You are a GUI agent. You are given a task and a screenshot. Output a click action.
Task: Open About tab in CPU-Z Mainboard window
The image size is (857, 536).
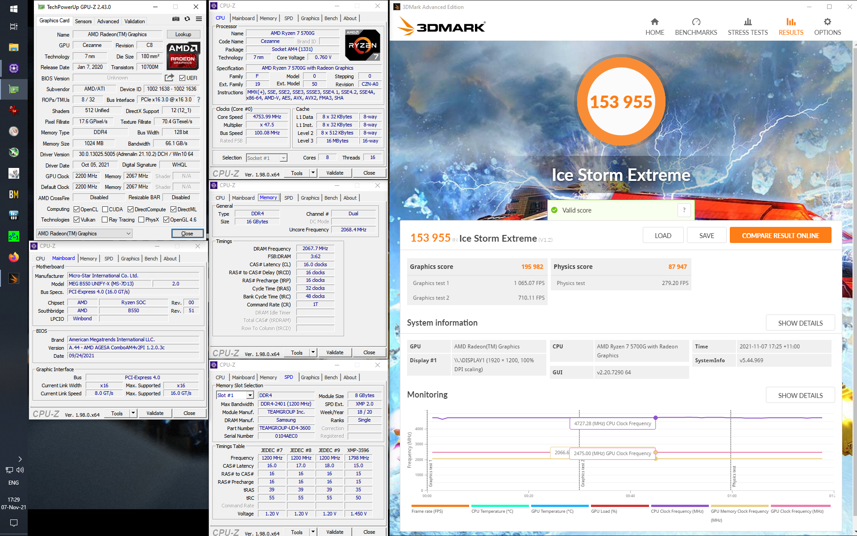[170, 259]
